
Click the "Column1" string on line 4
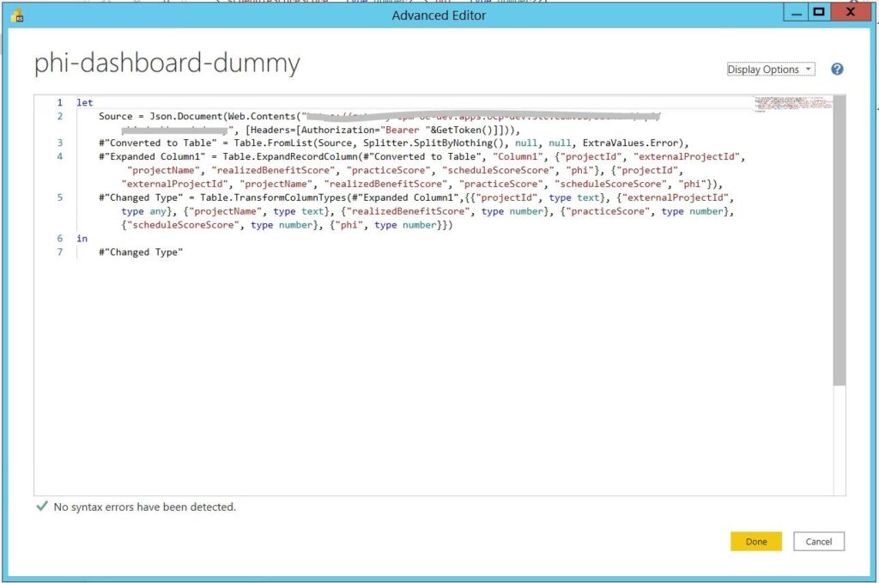tap(518, 157)
